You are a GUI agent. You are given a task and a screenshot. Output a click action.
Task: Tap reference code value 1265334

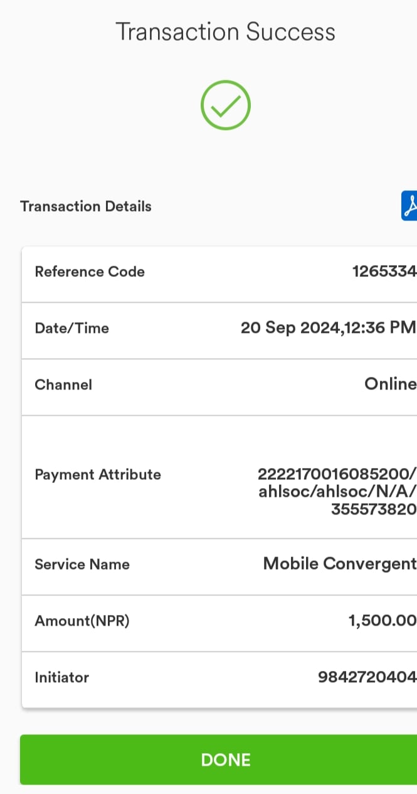click(384, 271)
